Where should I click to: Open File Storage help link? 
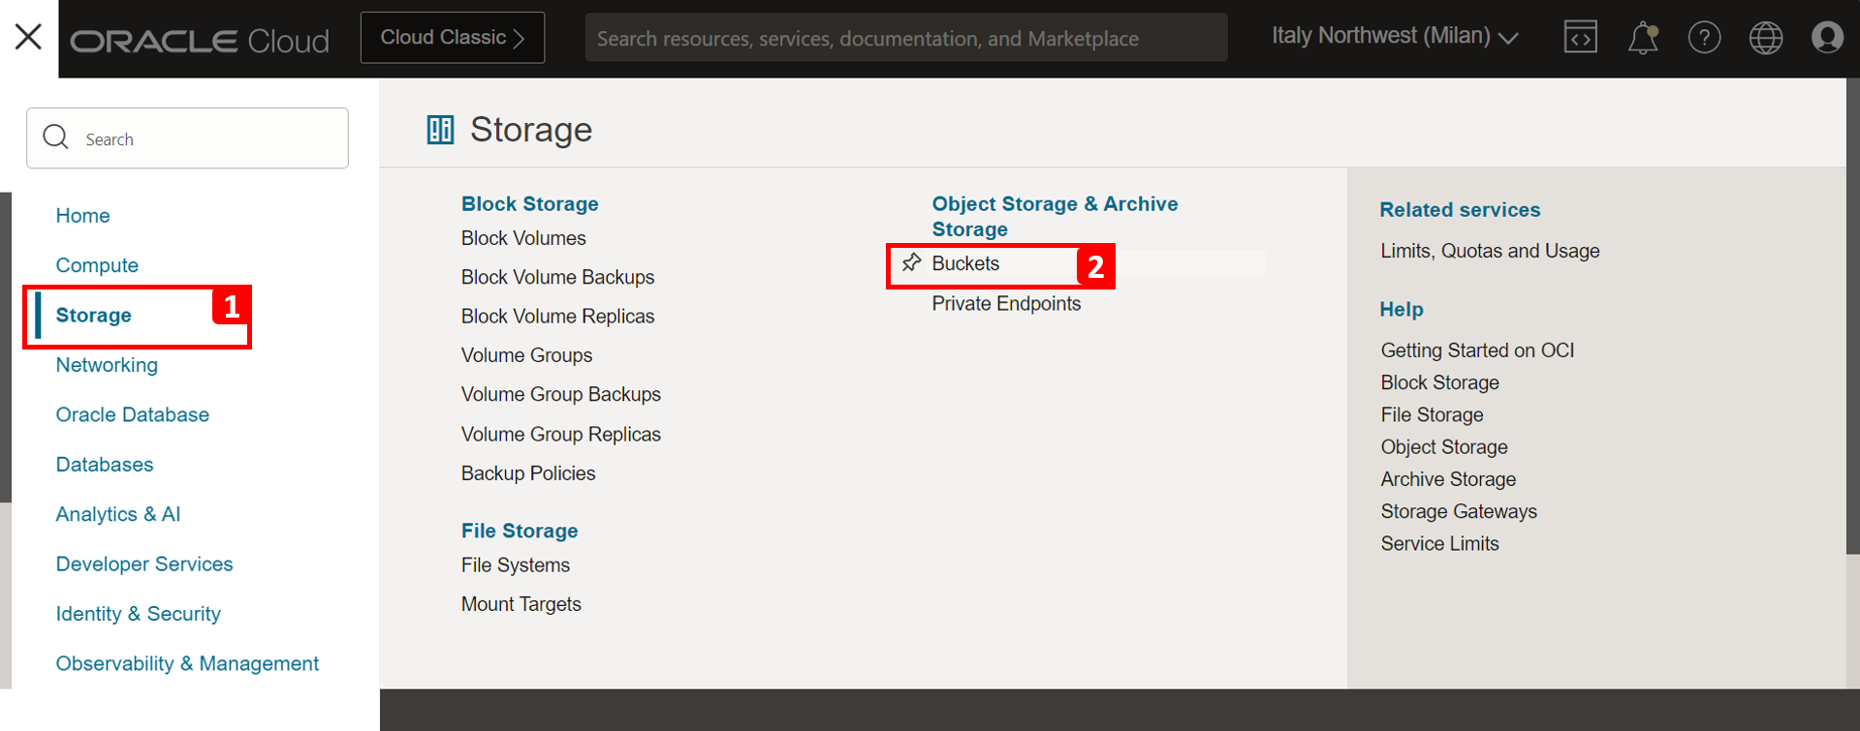click(x=1432, y=414)
